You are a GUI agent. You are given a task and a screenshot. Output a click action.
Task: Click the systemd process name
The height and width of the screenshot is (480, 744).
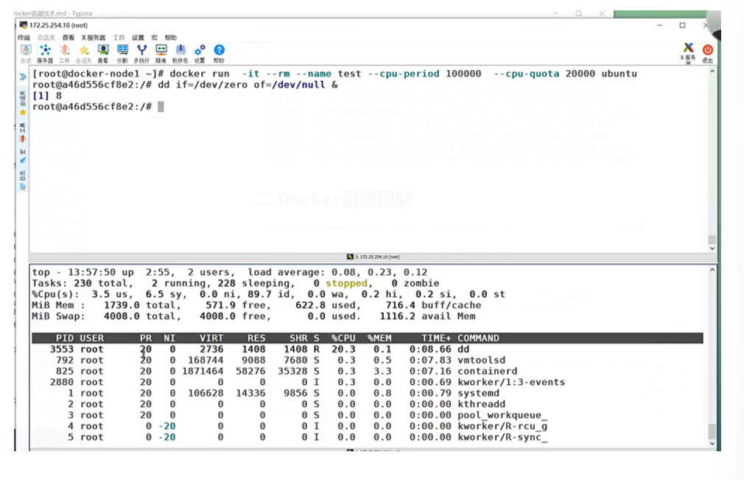[x=478, y=393]
